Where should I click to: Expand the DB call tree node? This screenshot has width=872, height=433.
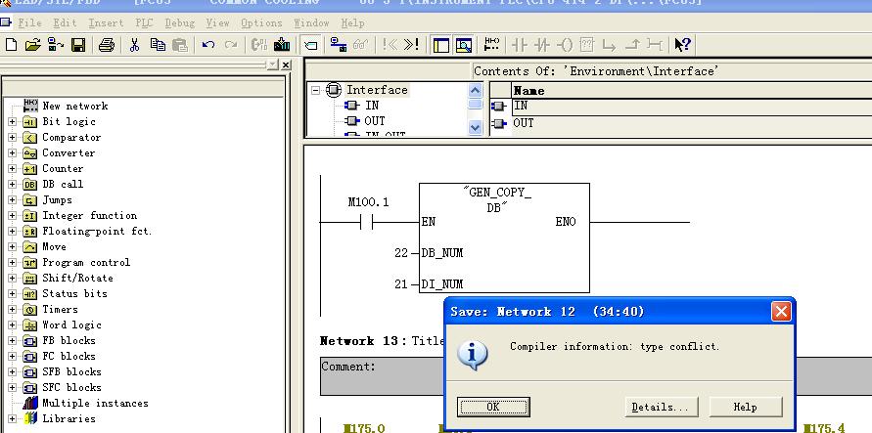[13, 185]
